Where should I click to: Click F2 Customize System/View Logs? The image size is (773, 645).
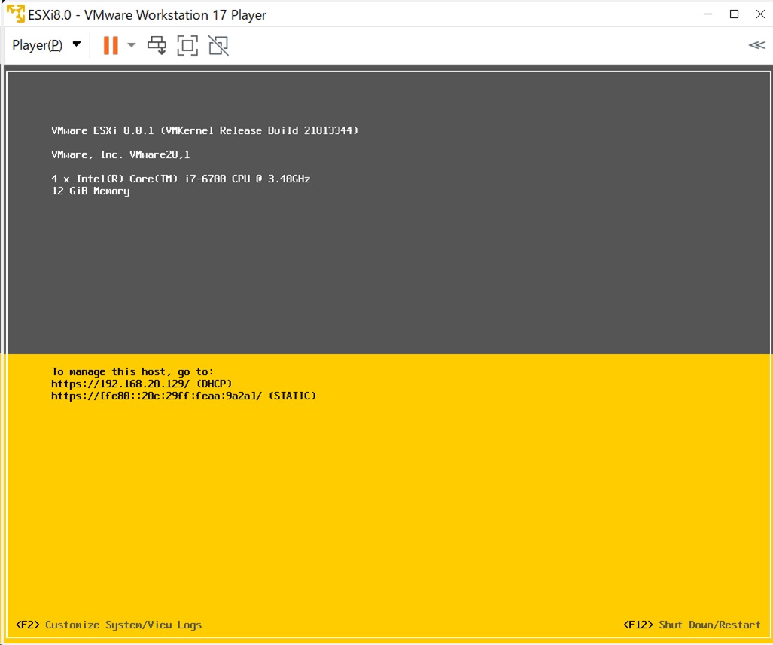(x=109, y=625)
